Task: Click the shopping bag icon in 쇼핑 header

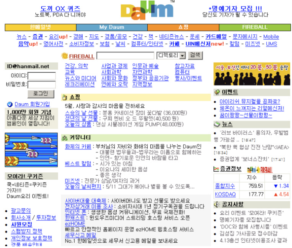Action: click(x=65, y=97)
